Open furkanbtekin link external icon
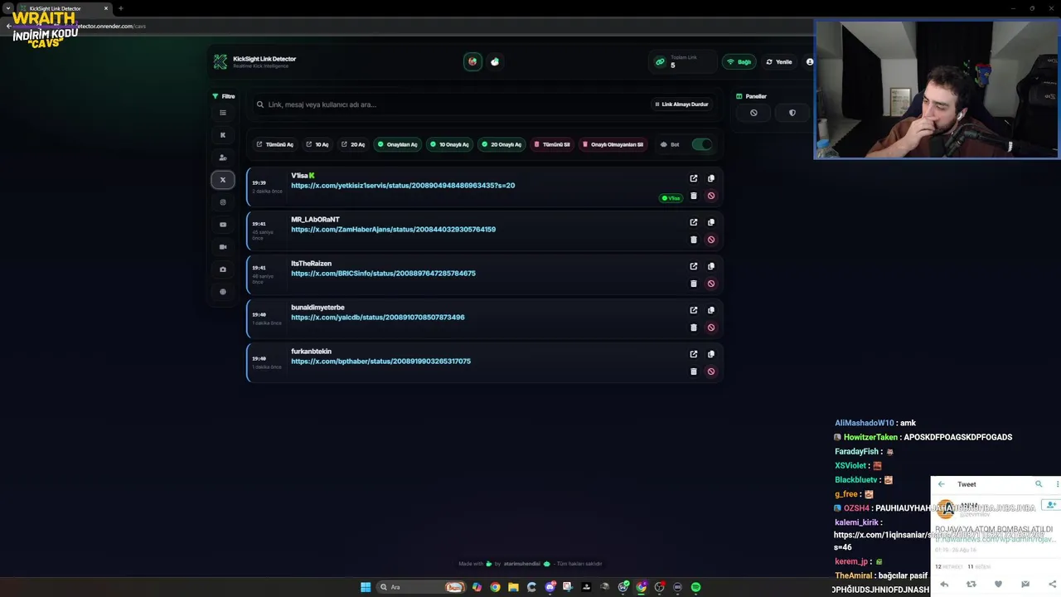This screenshot has height=597, width=1061. tap(694, 354)
